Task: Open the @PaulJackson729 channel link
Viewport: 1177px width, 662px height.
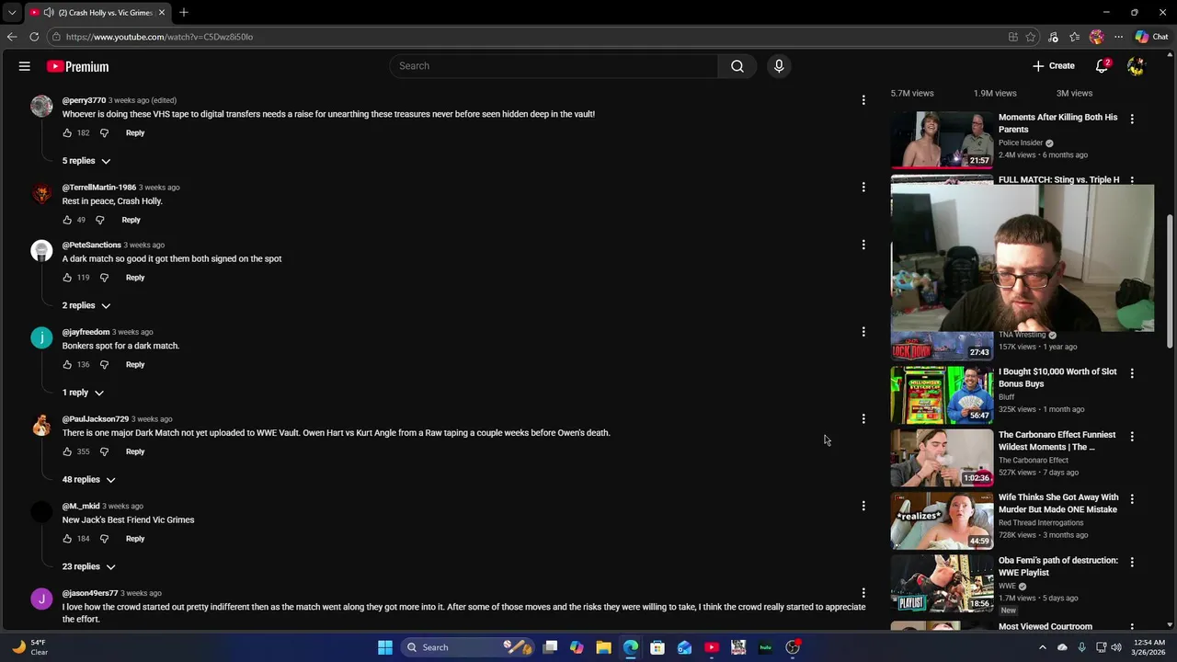Action: tap(96, 419)
